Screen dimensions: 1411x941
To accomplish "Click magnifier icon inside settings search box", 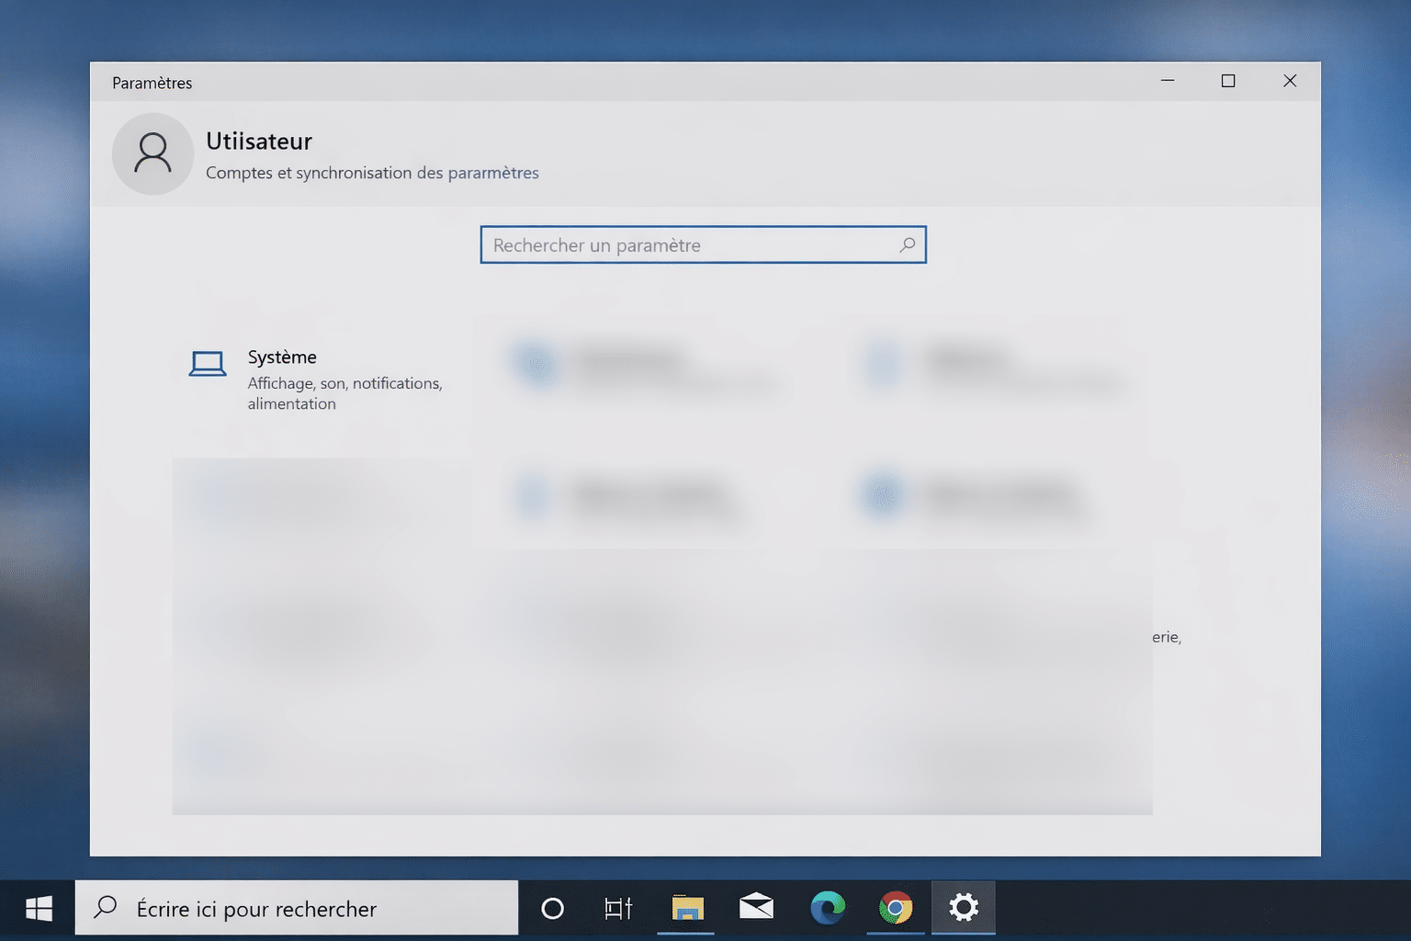I will click(x=908, y=245).
